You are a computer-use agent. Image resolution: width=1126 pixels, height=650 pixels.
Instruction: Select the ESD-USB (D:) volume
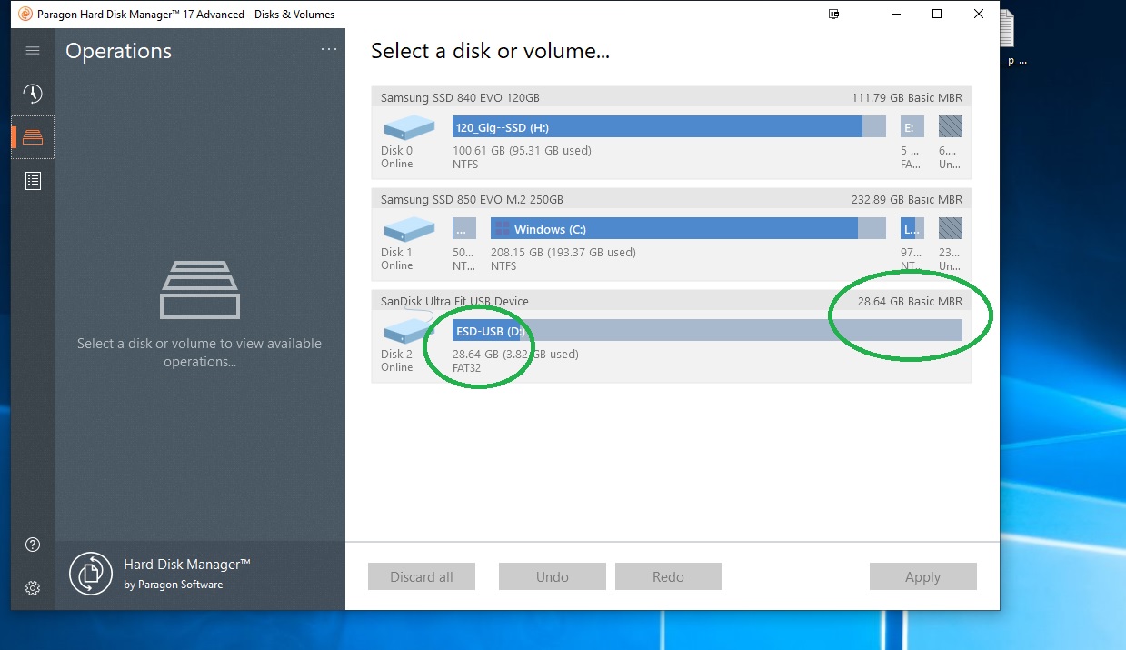coord(707,330)
